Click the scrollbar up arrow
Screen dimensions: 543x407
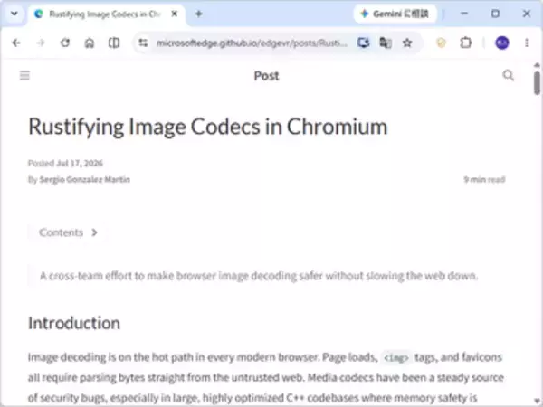coord(537,65)
